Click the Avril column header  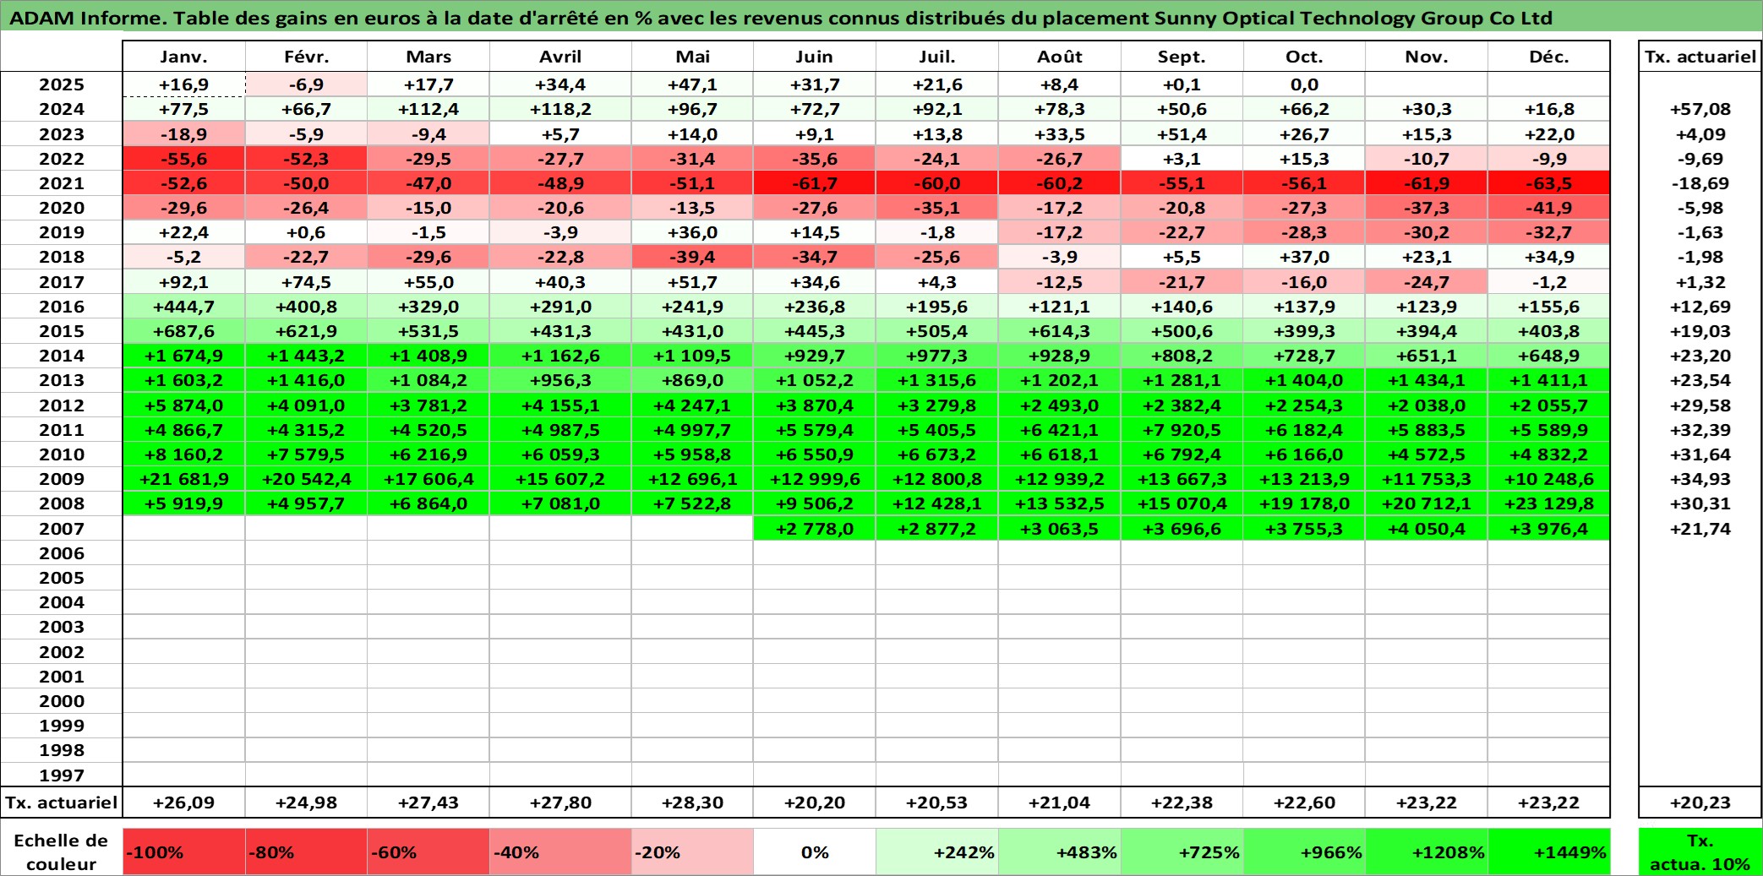[x=560, y=57]
